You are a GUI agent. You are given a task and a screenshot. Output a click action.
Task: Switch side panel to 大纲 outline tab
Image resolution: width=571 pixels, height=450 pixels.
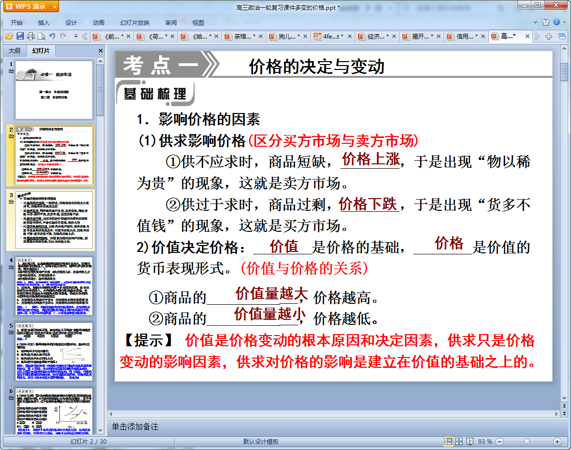tap(15, 51)
